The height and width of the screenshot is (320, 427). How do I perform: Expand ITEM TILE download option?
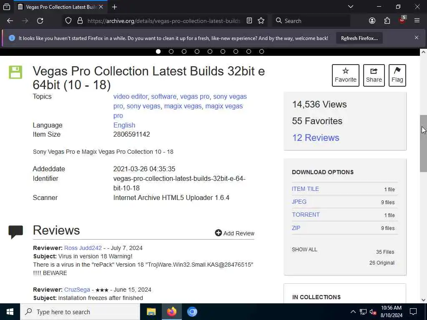coord(305,189)
